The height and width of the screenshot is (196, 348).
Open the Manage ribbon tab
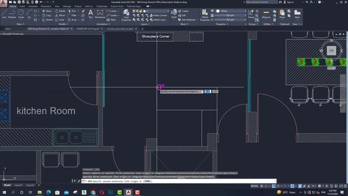point(67,6)
